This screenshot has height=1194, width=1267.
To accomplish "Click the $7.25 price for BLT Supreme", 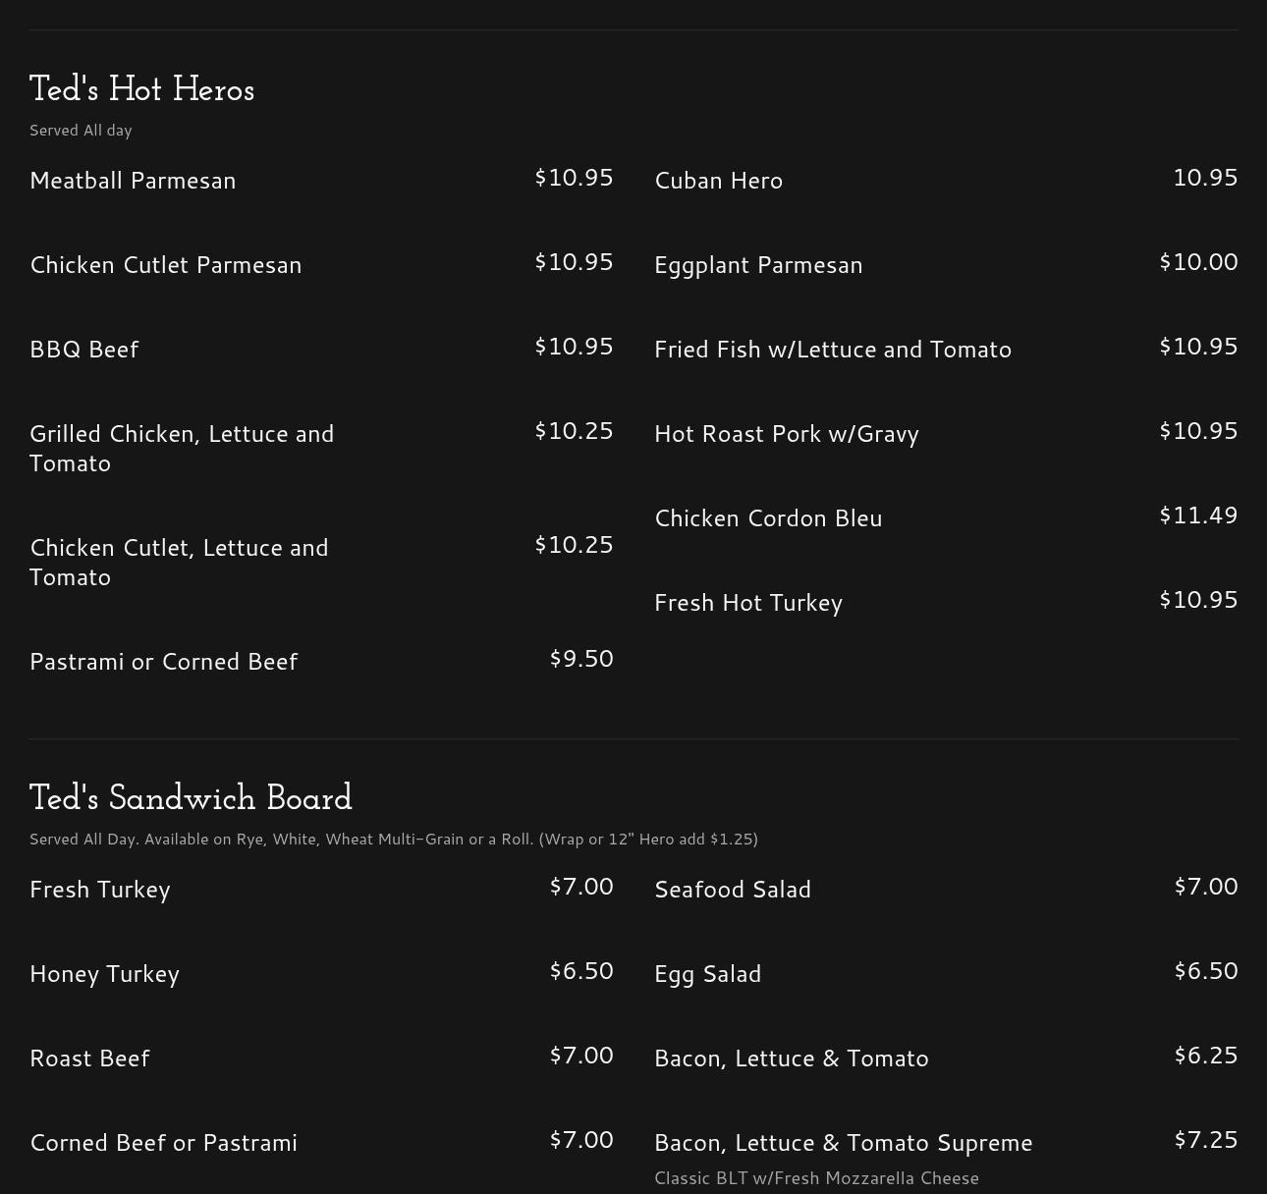I will 1206,1140.
